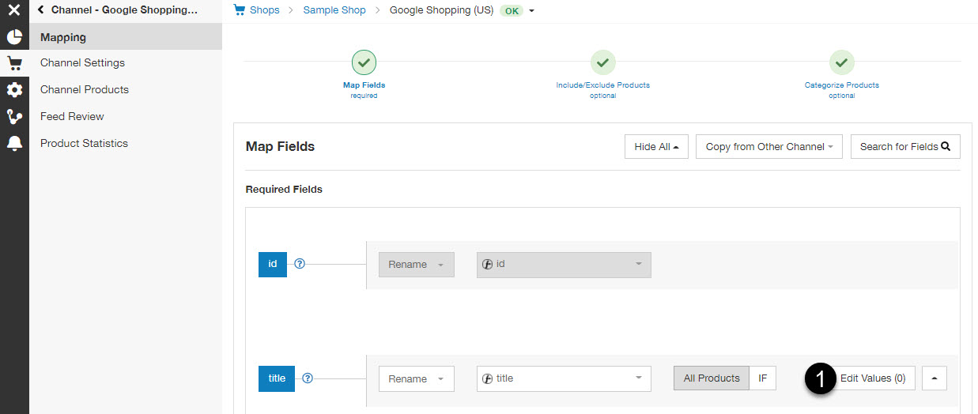Viewport: 978px width, 414px height.
Task: Open Copy from Other Channel dropdown
Action: coord(769,146)
